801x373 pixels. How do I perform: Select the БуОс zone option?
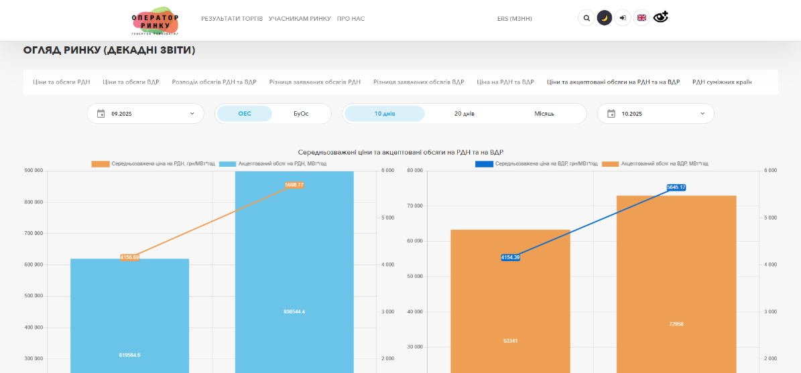(301, 114)
